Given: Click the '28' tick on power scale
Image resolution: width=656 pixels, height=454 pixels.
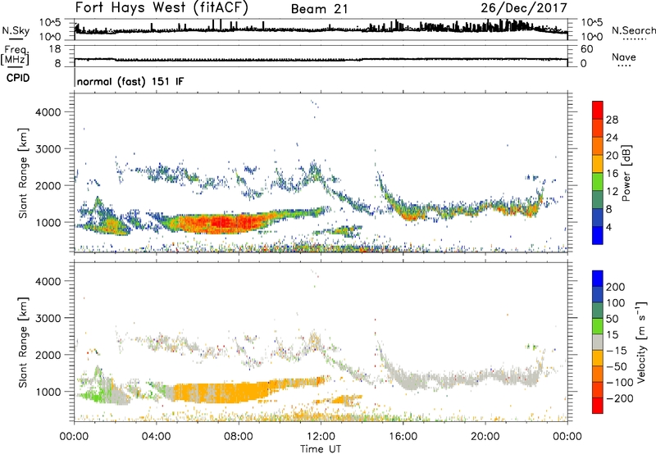Looking at the screenshot, I should tap(612, 120).
